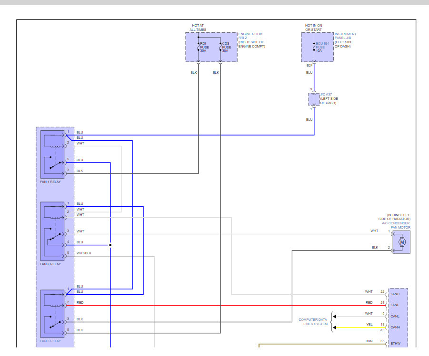The width and height of the screenshot is (429, 356).
Task: Select the J/C A37 junction connector box
Action: click(x=314, y=99)
